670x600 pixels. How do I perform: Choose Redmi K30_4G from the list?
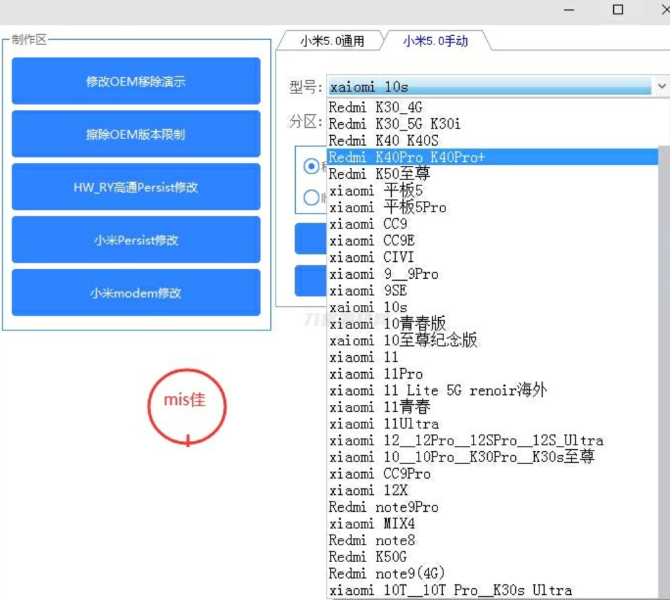pyautogui.click(x=492, y=107)
